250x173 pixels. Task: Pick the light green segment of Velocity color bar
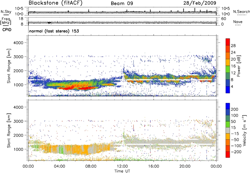(x=228, y=124)
